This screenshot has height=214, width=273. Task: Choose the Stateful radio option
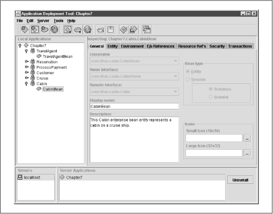point(210,97)
